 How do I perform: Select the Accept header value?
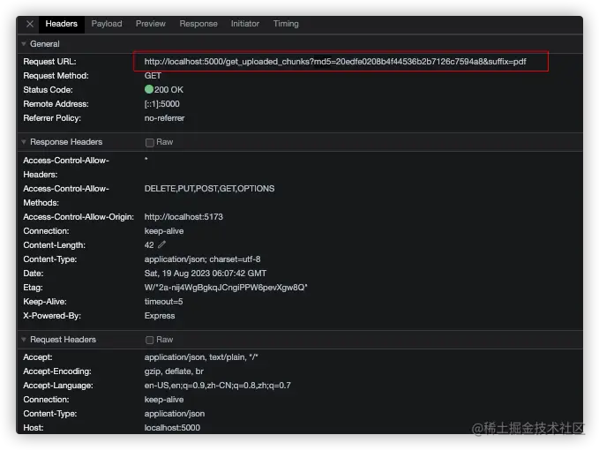click(201, 357)
